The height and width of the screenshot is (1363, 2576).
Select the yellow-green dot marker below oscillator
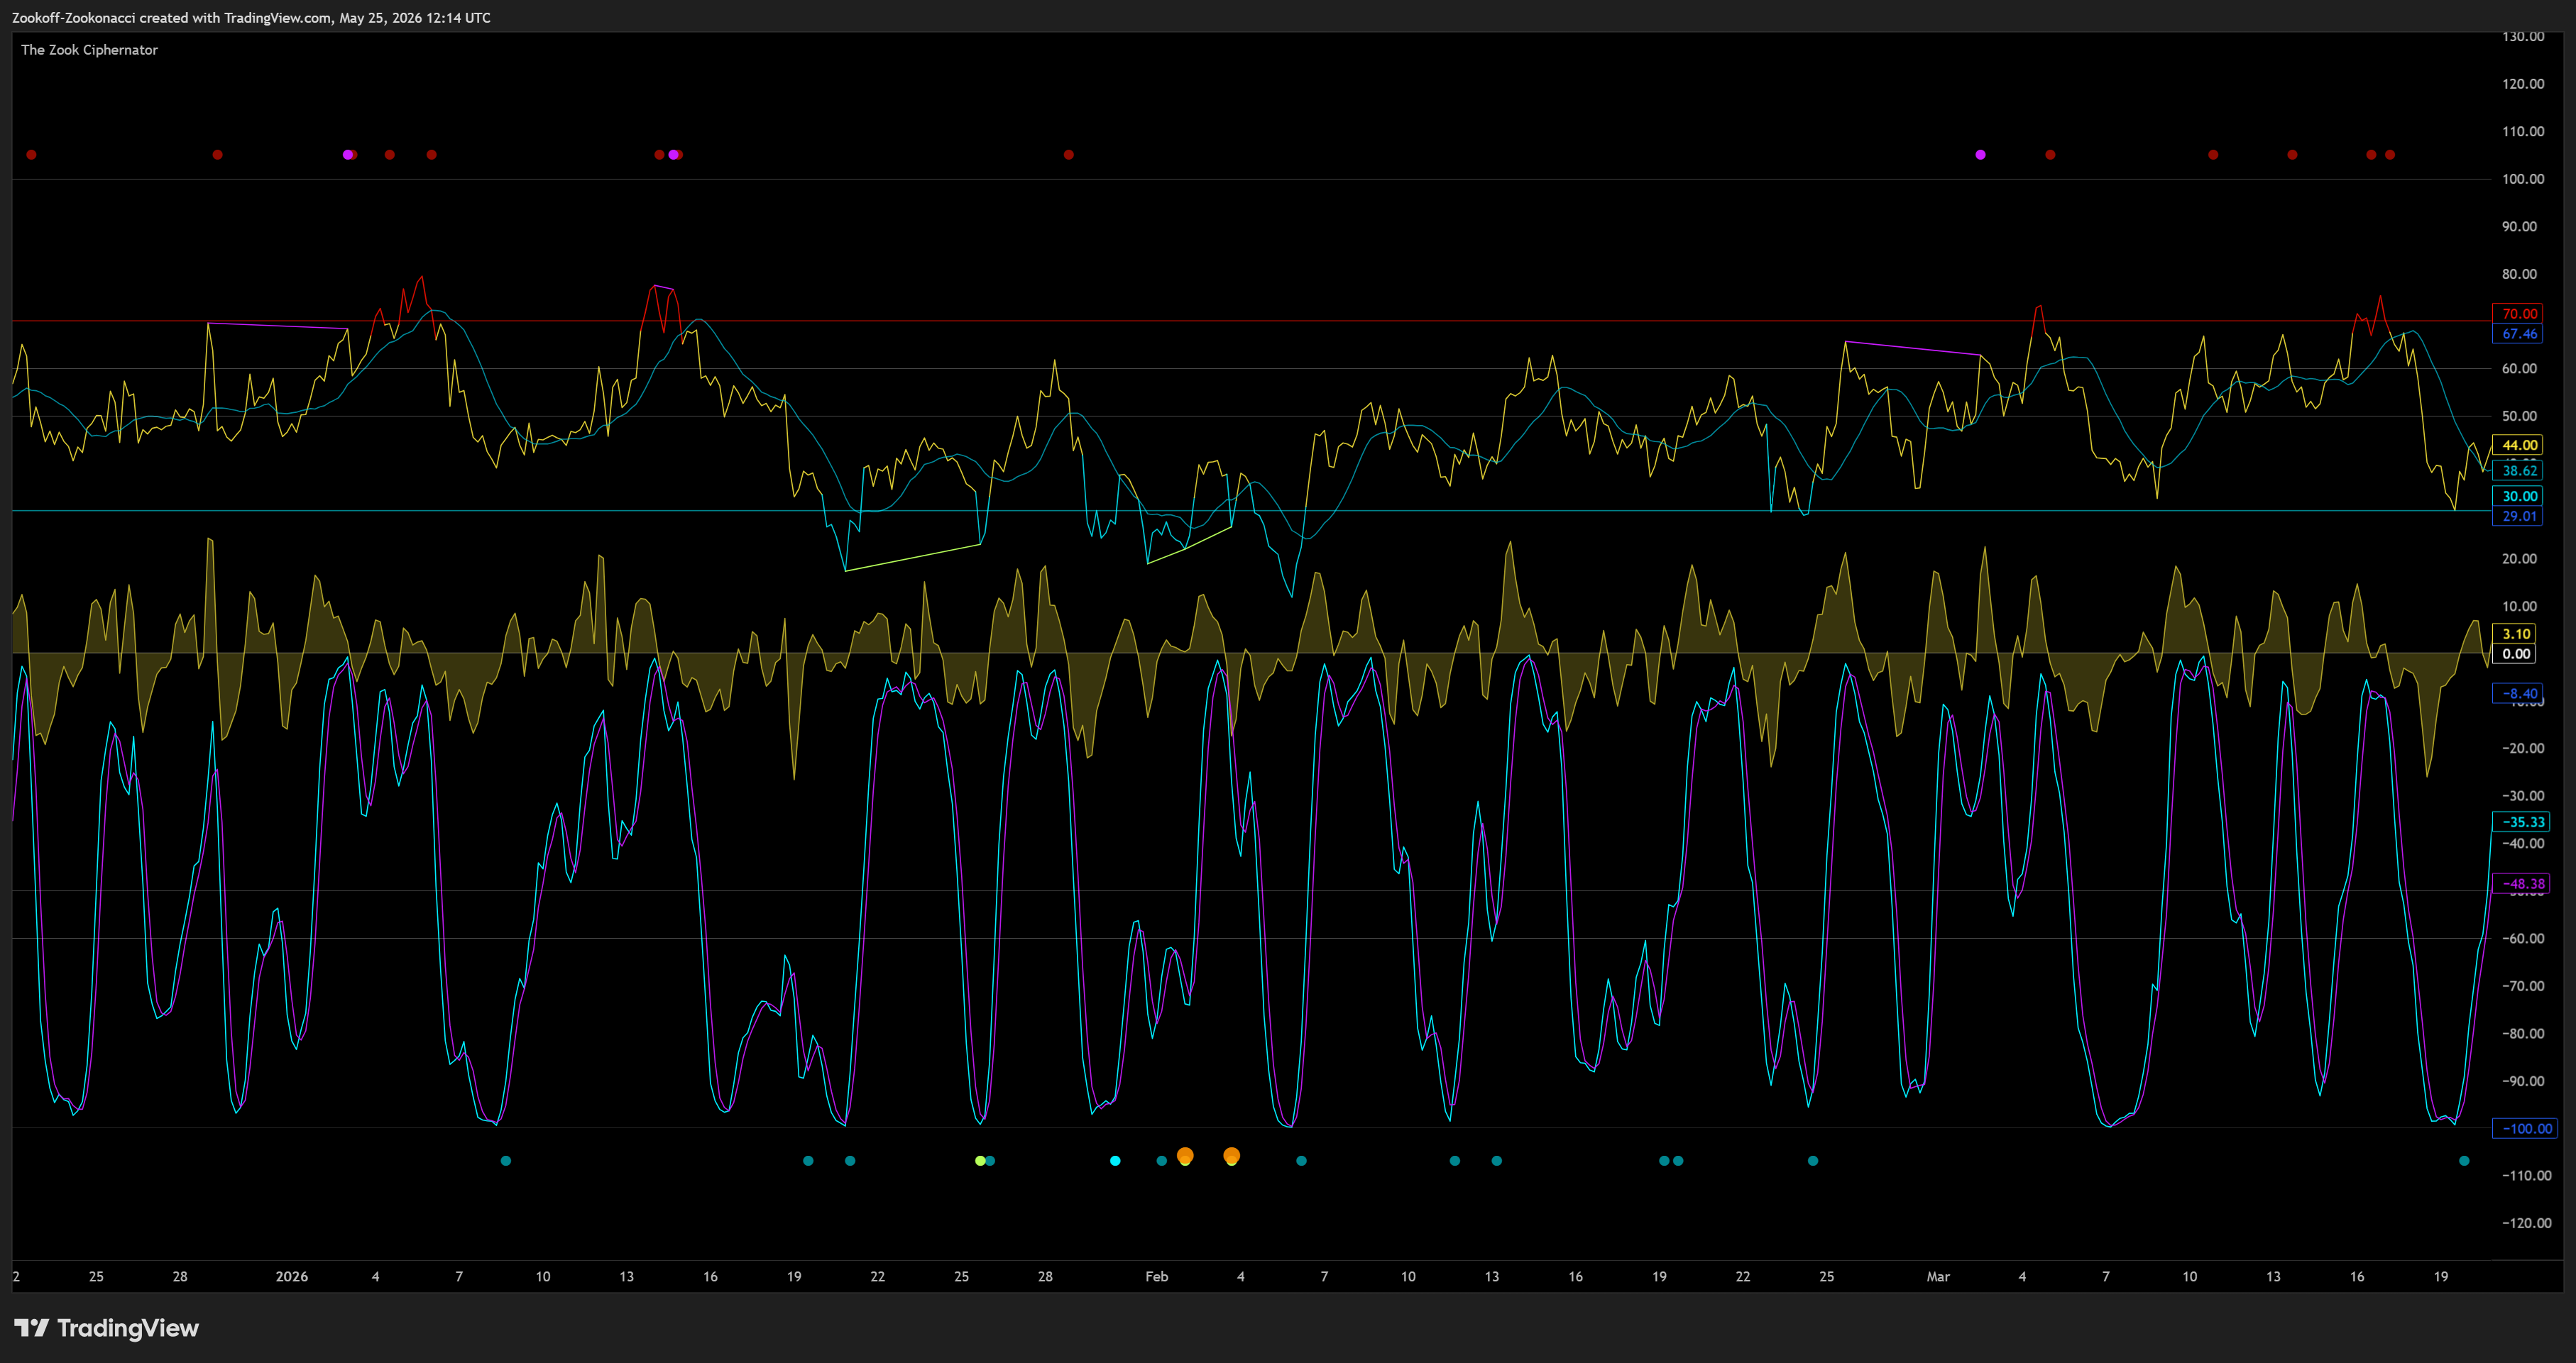coord(980,1160)
